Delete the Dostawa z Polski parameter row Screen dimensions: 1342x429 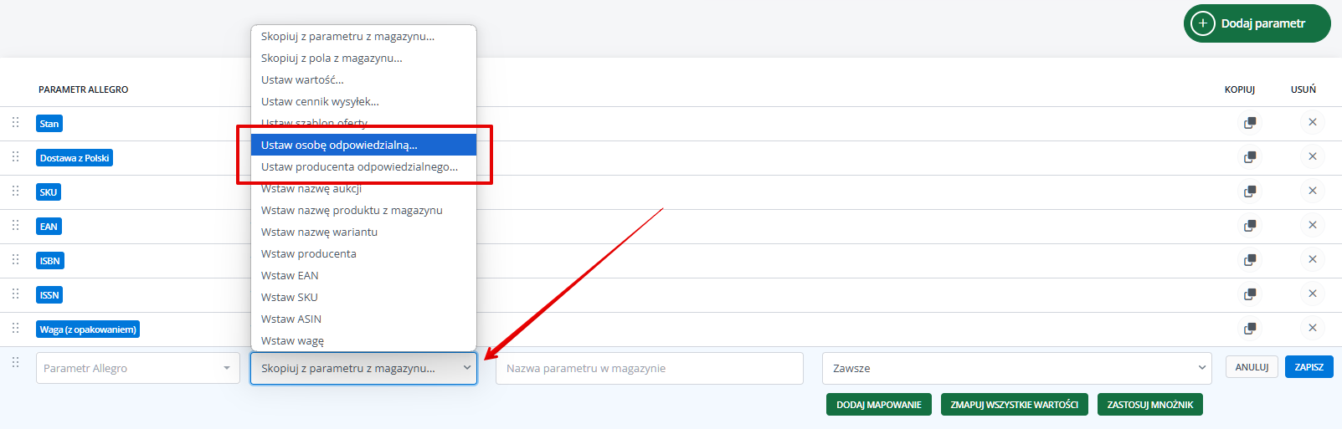pyautogui.click(x=1313, y=156)
